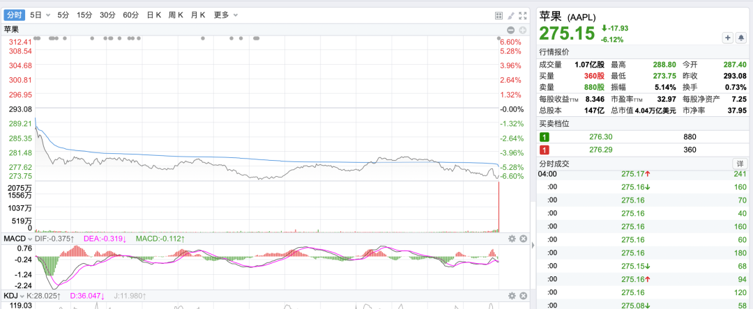
Task: Open MACD indicator settings gear
Action: (512, 239)
